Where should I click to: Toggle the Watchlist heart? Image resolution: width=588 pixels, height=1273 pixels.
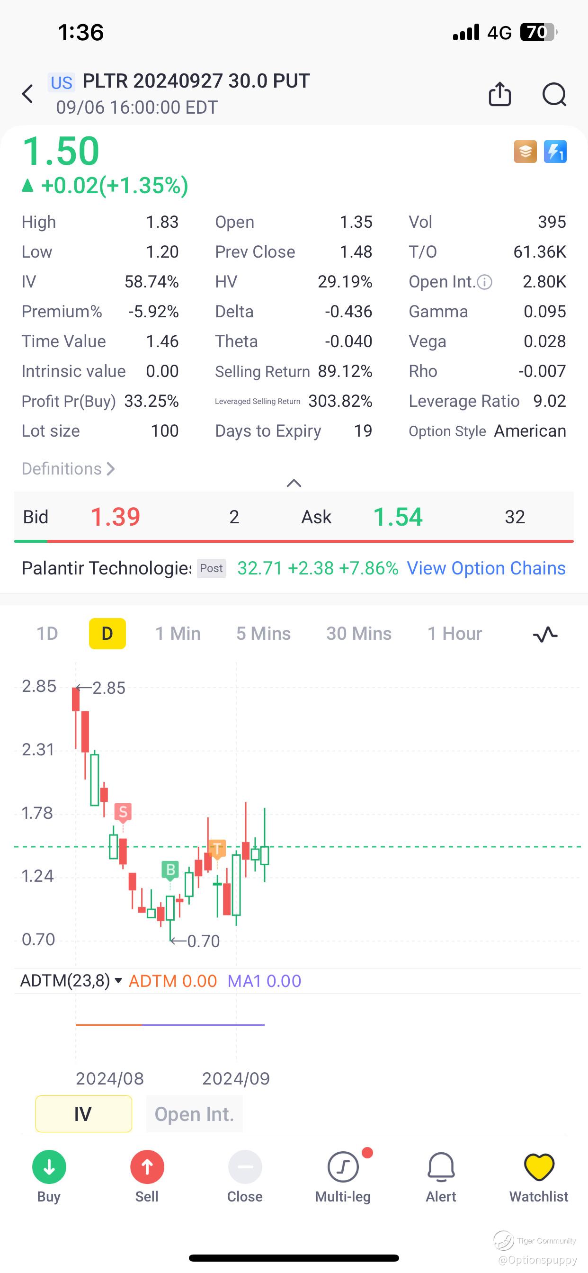[539, 1167]
